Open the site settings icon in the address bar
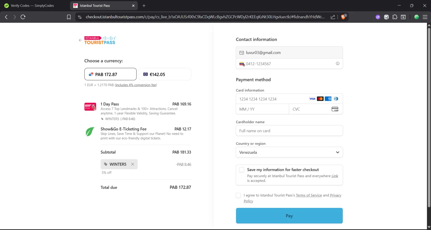Viewport: 431px width, 230px height. [x=80, y=17]
